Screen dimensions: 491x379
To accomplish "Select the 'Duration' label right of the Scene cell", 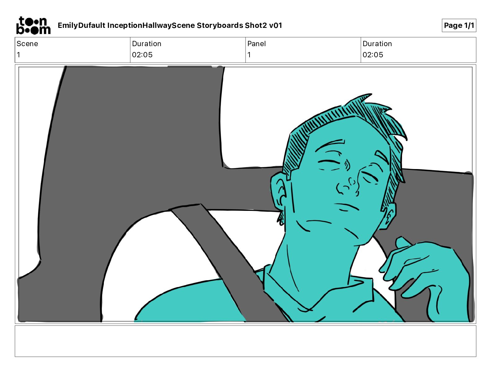I will coord(147,44).
